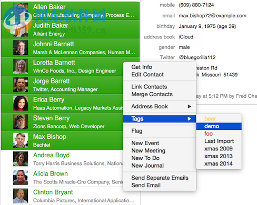Open Andrea Boyd contact name
Image resolution: width=257 pixels, height=205 pixels.
point(51,155)
